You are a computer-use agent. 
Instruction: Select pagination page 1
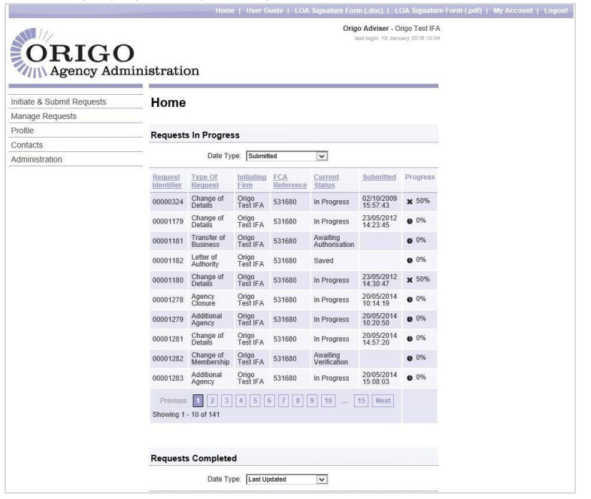198,400
